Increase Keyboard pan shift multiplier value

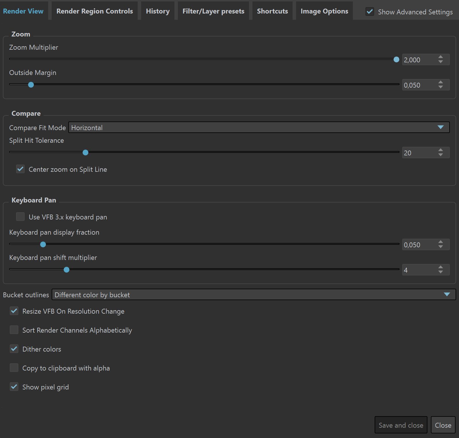click(441, 267)
